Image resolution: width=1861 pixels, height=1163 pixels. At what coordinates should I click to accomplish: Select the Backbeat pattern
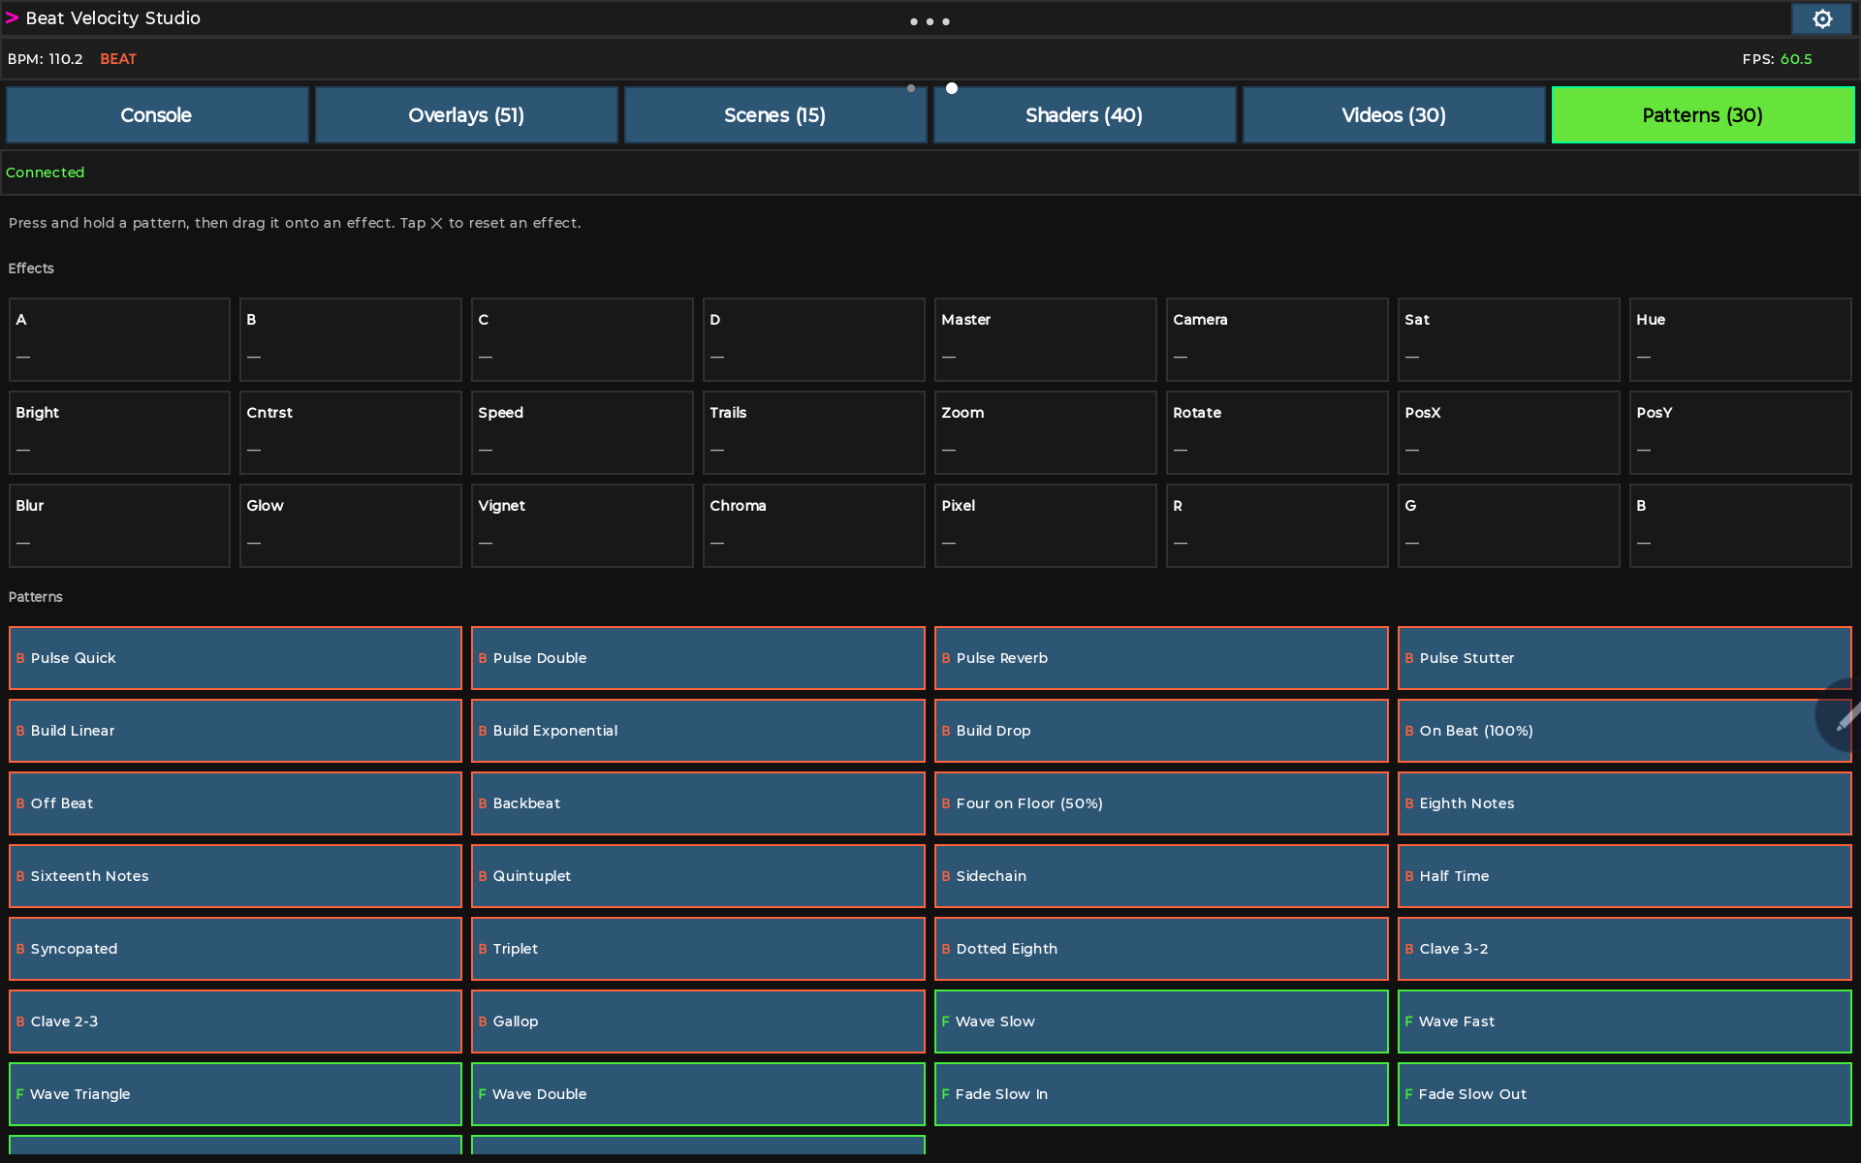[698, 803]
